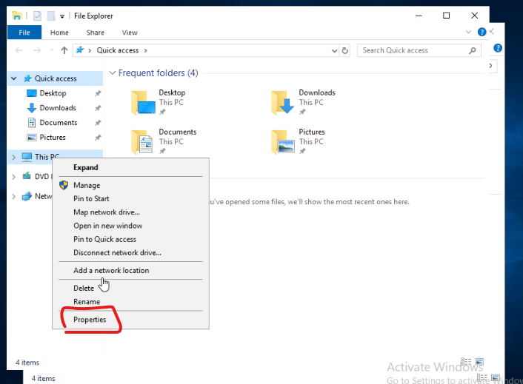Select Downloads in the navigation pane
Screen dimensions: 523x384
[58, 108]
